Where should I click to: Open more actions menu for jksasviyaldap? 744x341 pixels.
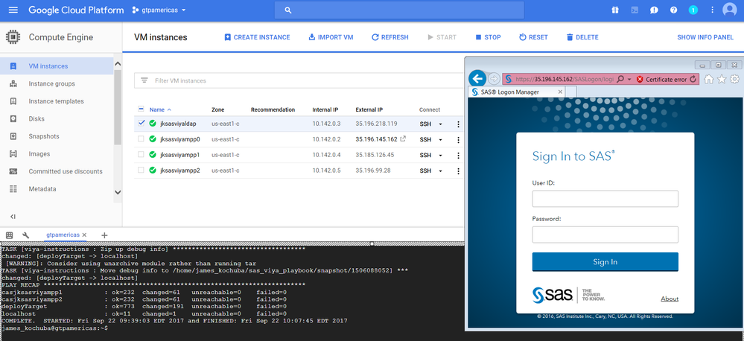[x=458, y=124]
